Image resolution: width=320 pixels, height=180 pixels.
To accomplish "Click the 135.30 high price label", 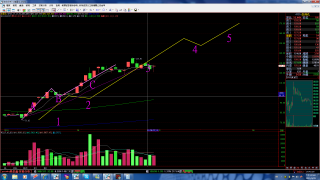I will [x=138, y=59].
